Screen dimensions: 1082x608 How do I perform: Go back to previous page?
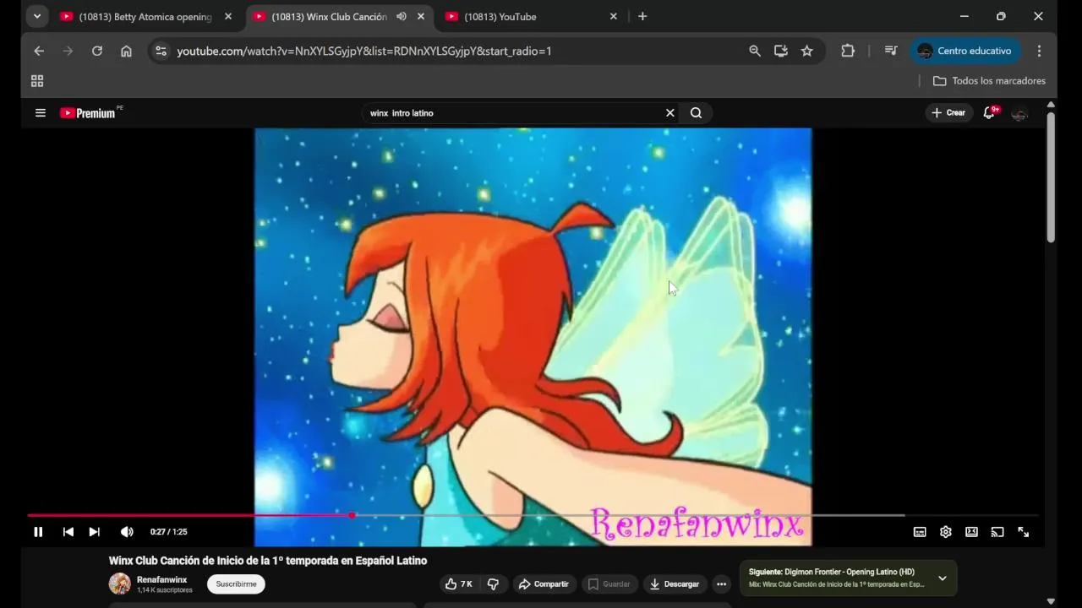tap(39, 52)
